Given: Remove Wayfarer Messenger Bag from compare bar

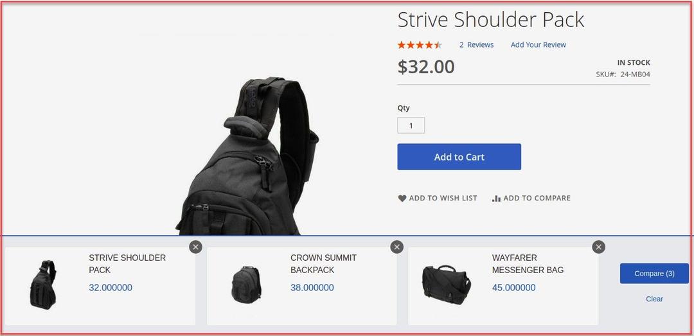Looking at the screenshot, I should [x=599, y=247].
